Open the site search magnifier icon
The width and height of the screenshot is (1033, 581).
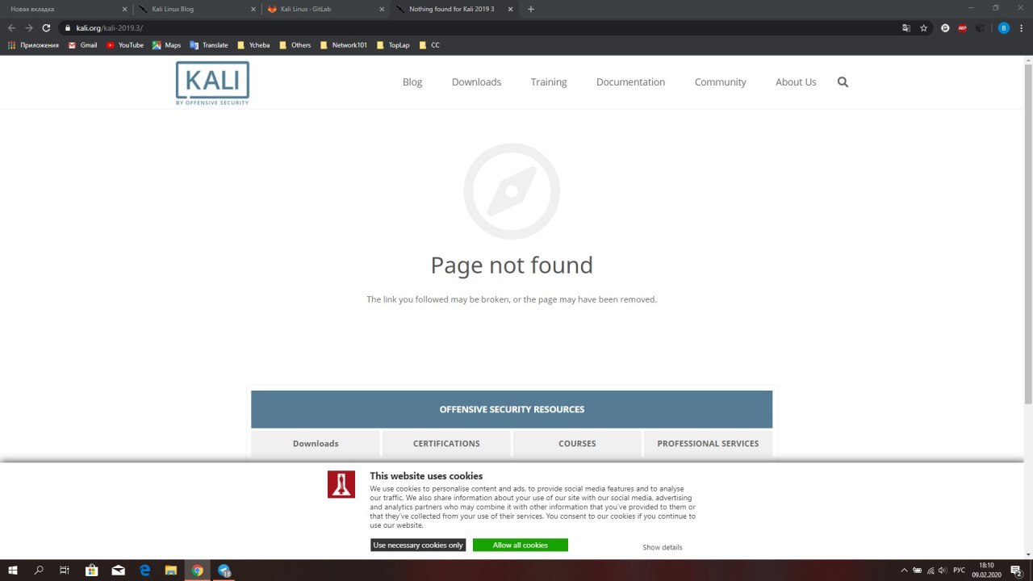(843, 82)
